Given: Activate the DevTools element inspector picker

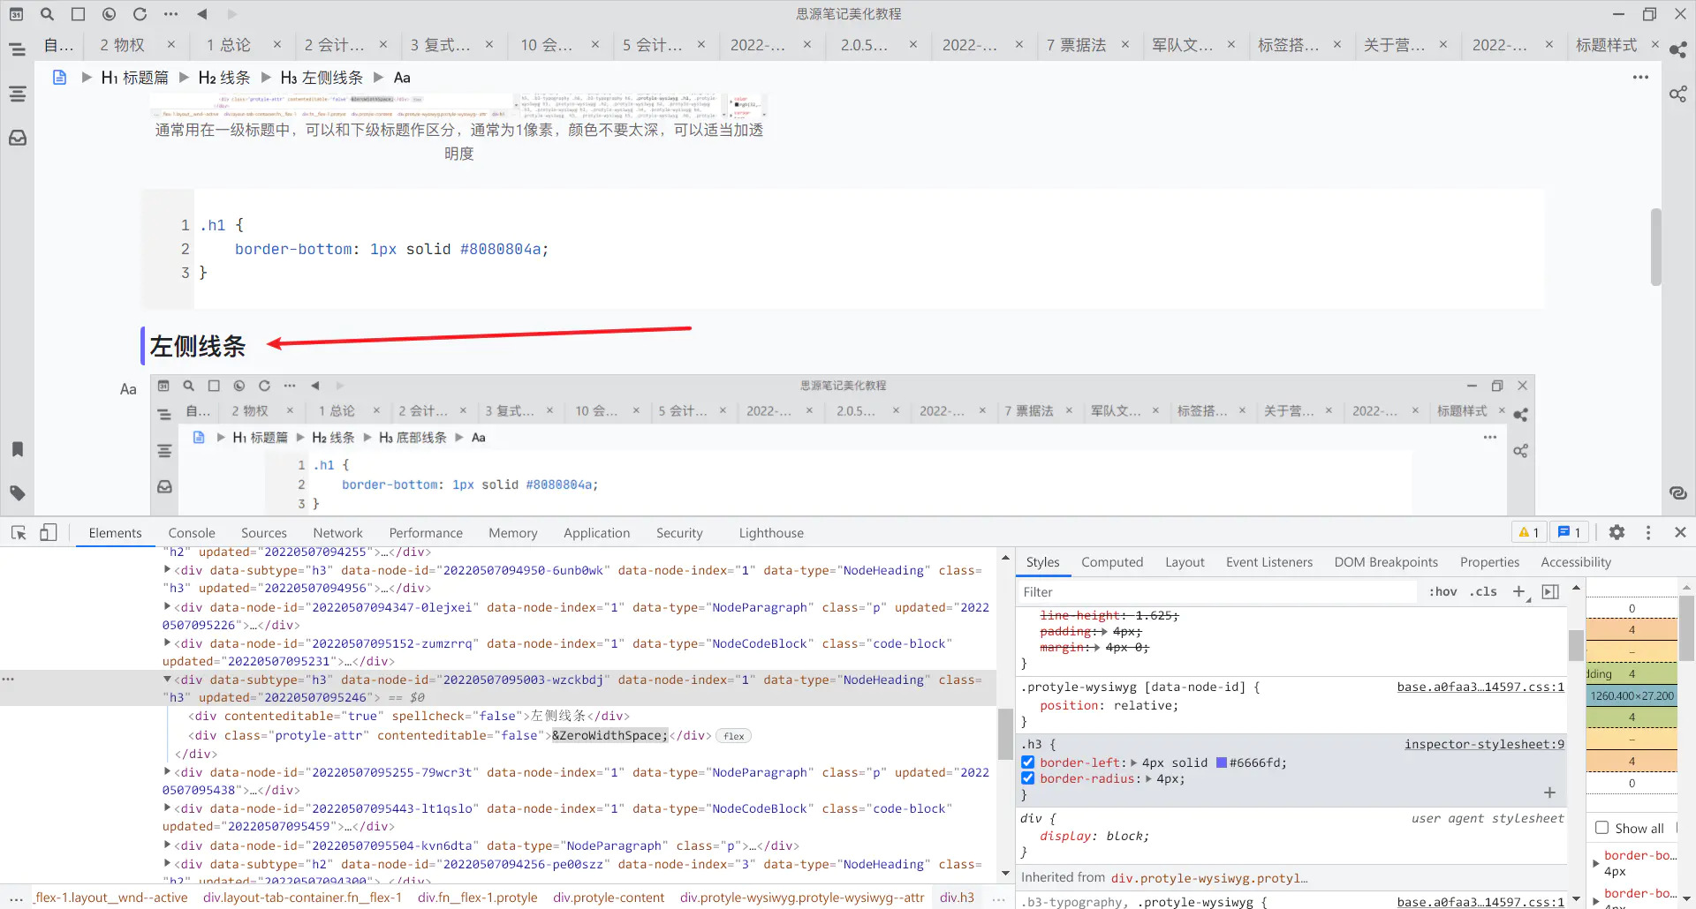Looking at the screenshot, I should point(19,533).
